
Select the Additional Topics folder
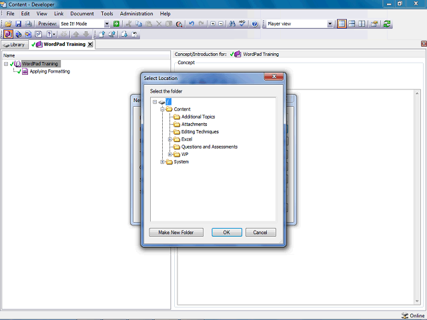click(198, 117)
